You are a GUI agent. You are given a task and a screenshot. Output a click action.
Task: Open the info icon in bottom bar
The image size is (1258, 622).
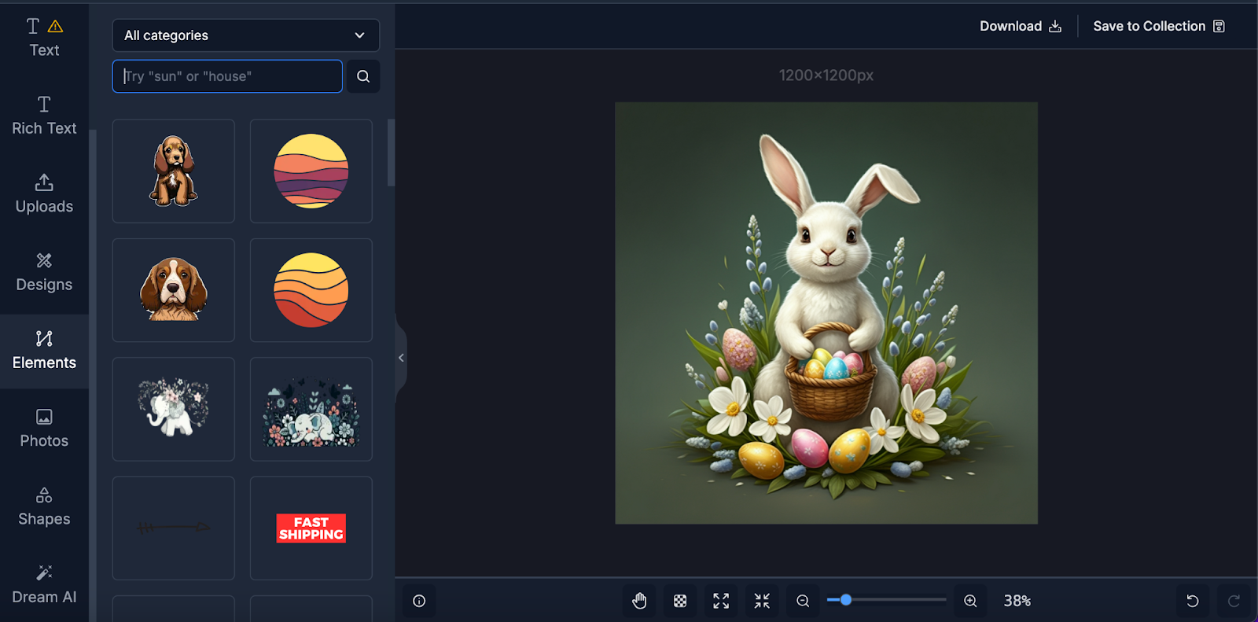click(419, 601)
